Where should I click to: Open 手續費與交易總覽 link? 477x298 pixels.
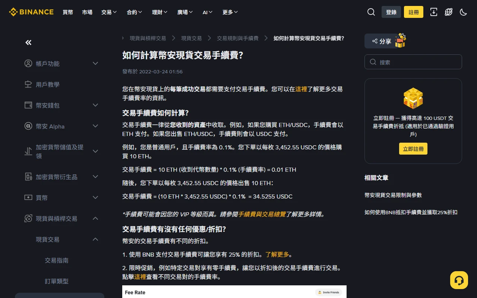click(x=262, y=214)
